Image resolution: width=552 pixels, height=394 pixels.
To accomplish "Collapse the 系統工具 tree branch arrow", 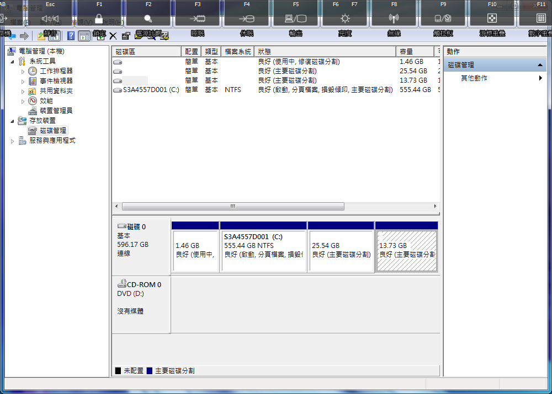I will click(x=12, y=62).
